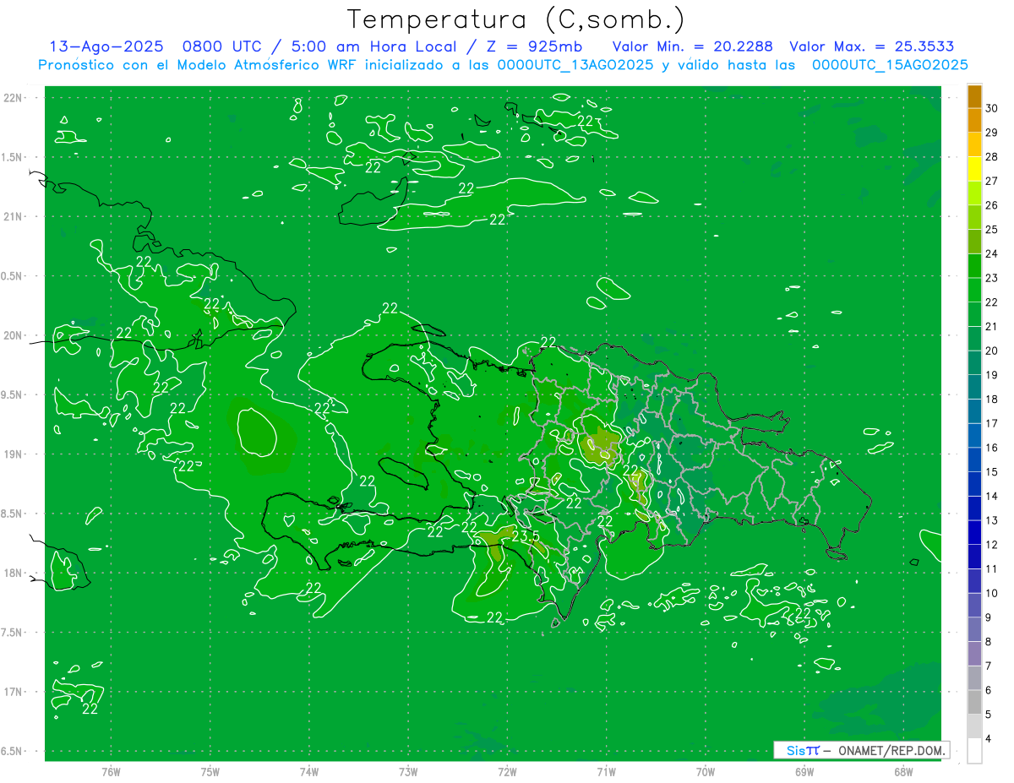
Task: Pick the light gray swatch beside colorbar label 5
Action: (x=974, y=726)
